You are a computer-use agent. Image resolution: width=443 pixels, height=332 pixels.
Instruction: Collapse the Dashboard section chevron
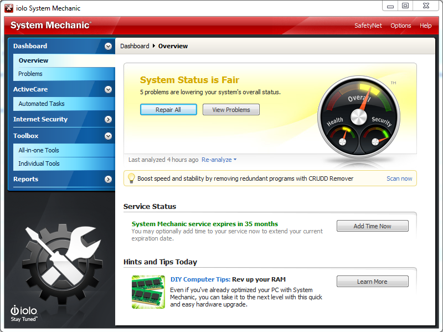108,46
